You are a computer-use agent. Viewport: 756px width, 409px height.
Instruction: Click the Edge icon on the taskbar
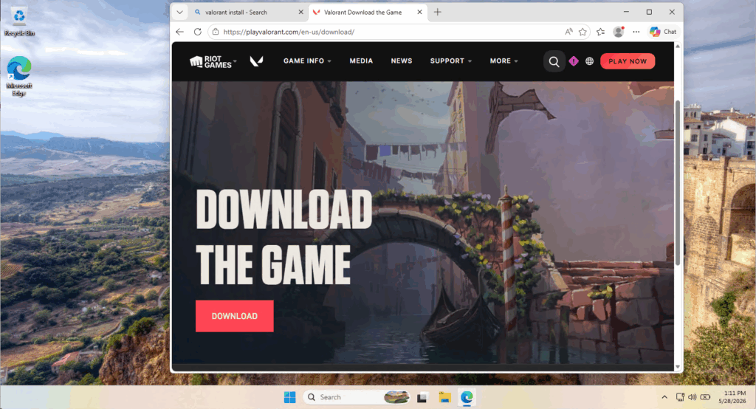[x=467, y=397]
